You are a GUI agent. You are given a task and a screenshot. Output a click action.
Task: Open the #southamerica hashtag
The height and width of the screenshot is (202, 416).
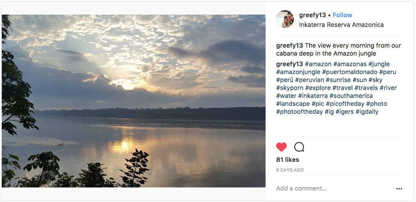click(x=351, y=96)
